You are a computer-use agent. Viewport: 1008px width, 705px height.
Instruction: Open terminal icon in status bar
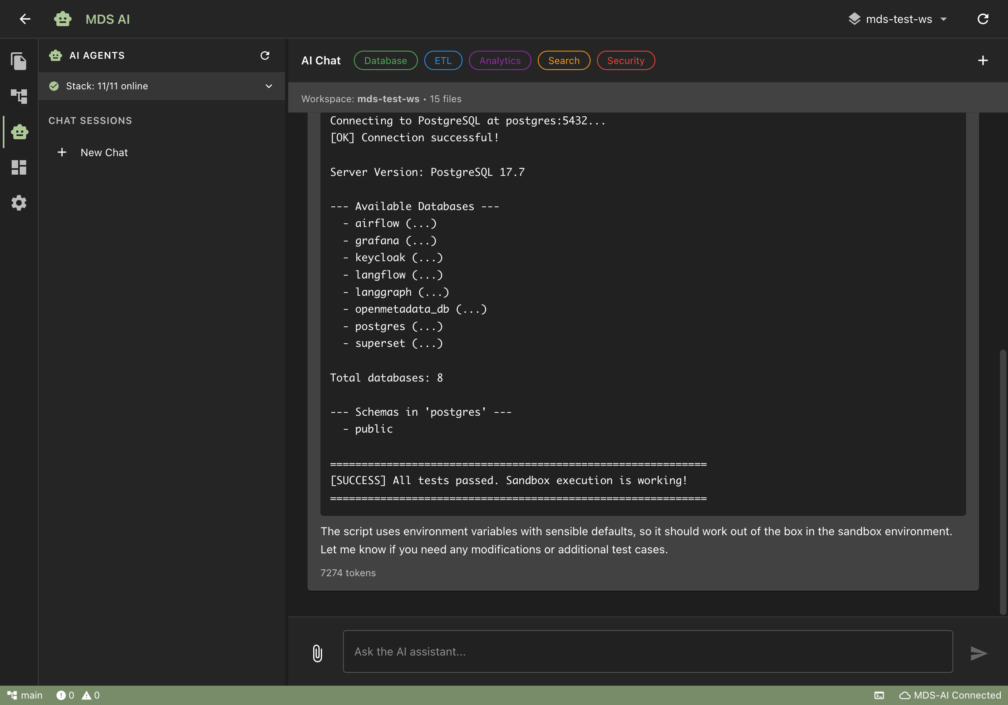(879, 695)
